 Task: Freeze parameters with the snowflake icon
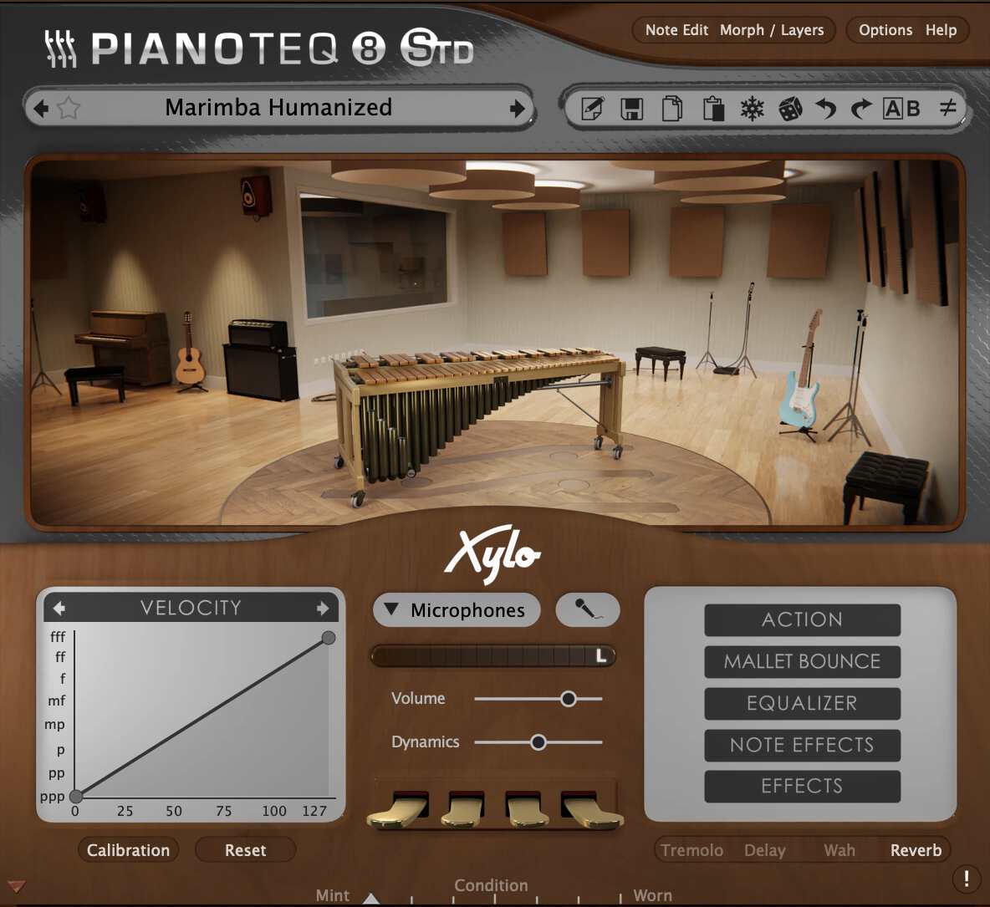click(753, 108)
